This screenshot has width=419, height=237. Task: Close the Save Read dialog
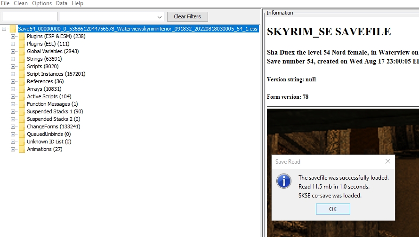click(388, 161)
